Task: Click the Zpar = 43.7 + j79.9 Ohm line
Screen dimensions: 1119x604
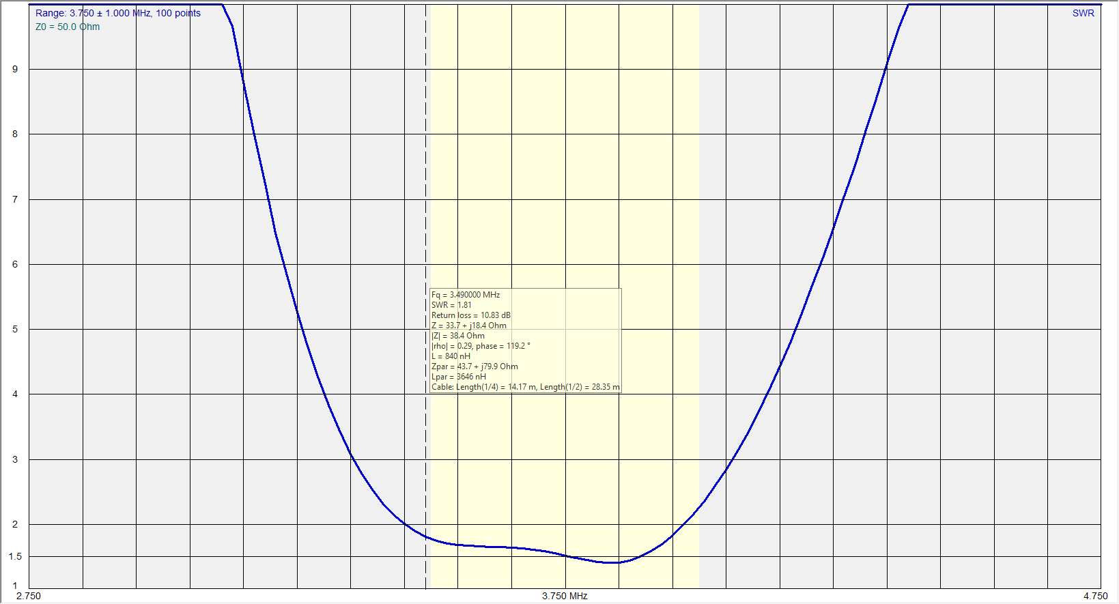Action: [474, 366]
